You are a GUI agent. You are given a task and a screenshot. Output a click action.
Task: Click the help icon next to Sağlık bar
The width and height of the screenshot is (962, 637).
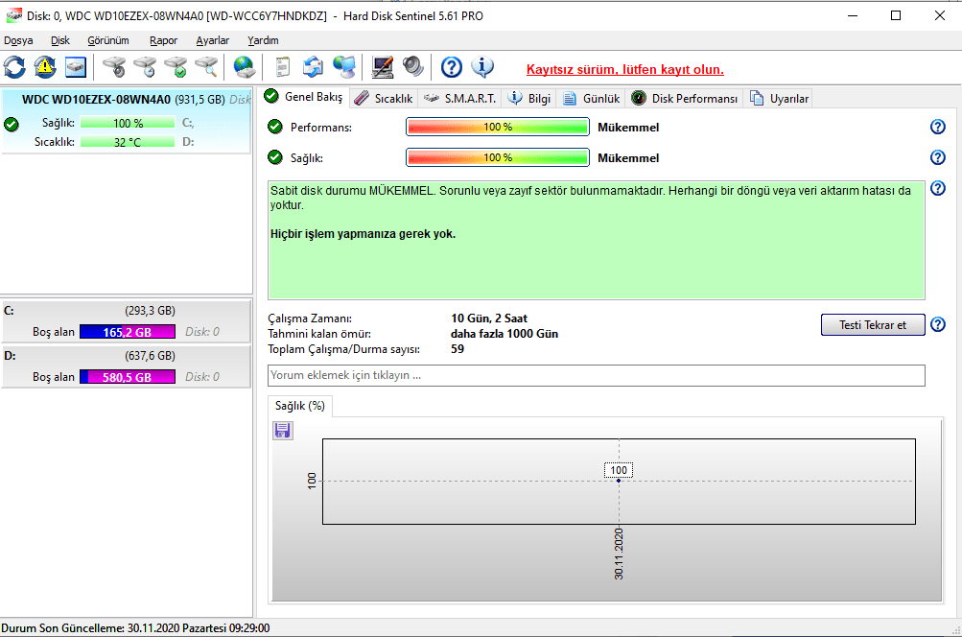(x=937, y=157)
